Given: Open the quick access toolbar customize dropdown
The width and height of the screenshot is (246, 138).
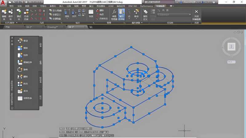Looking at the screenshot, I should pyautogui.click(x=42, y=2).
